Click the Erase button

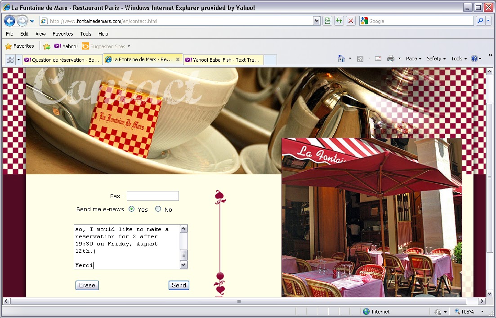(87, 286)
